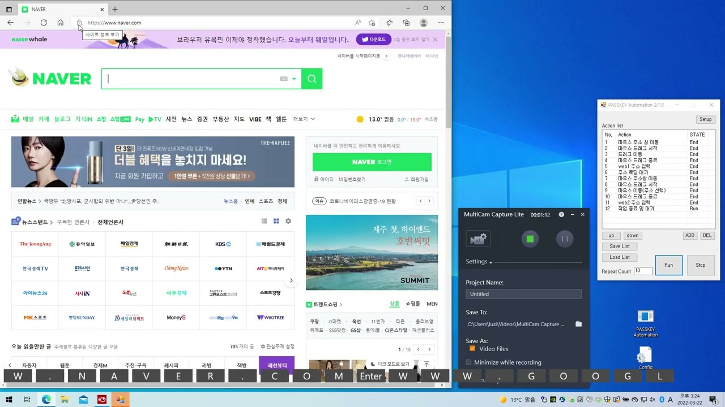Open news stand settings gear icon
Viewport: 725px width, 407px height.
tap(288, 221)
